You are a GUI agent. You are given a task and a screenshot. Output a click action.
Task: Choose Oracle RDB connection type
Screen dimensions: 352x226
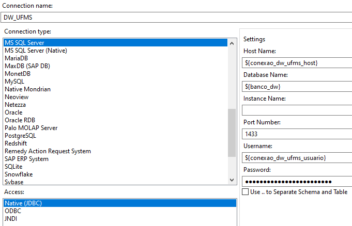click(116, 120)
